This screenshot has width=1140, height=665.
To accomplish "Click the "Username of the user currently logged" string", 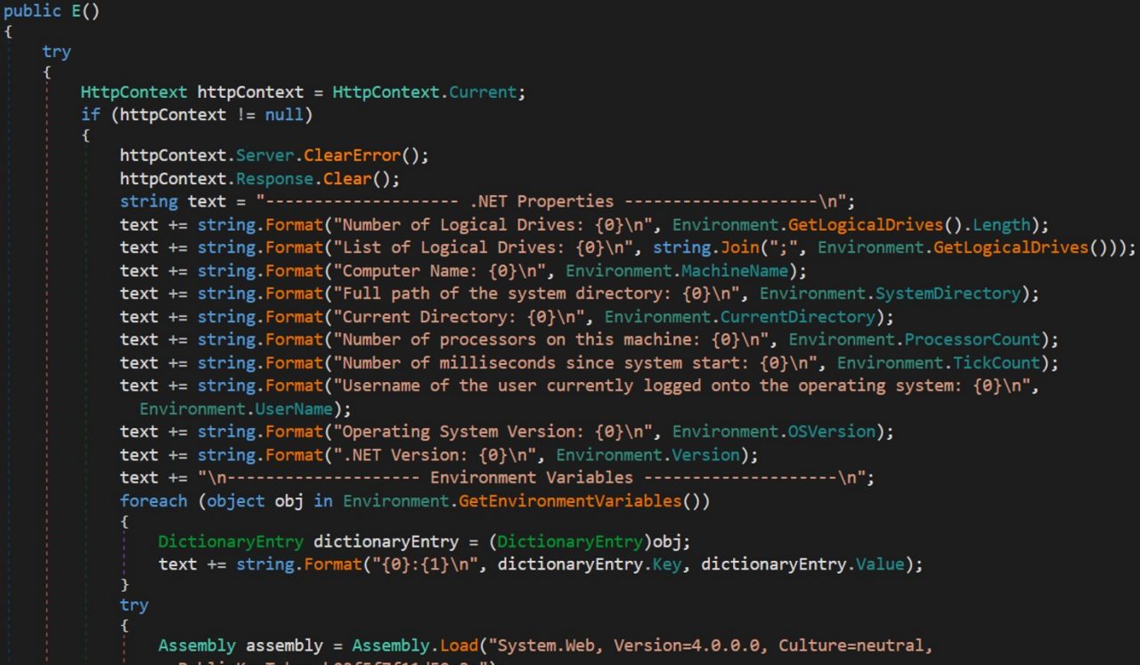I will pyautogui.click(x=681, y=386).
